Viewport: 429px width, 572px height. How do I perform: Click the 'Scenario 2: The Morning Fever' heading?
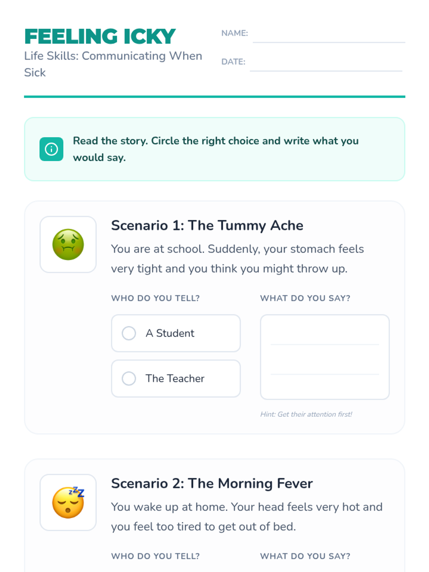[x=212, y=483]
